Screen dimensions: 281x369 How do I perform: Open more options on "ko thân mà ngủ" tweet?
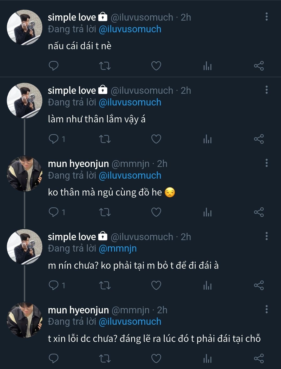coord(266,163)
